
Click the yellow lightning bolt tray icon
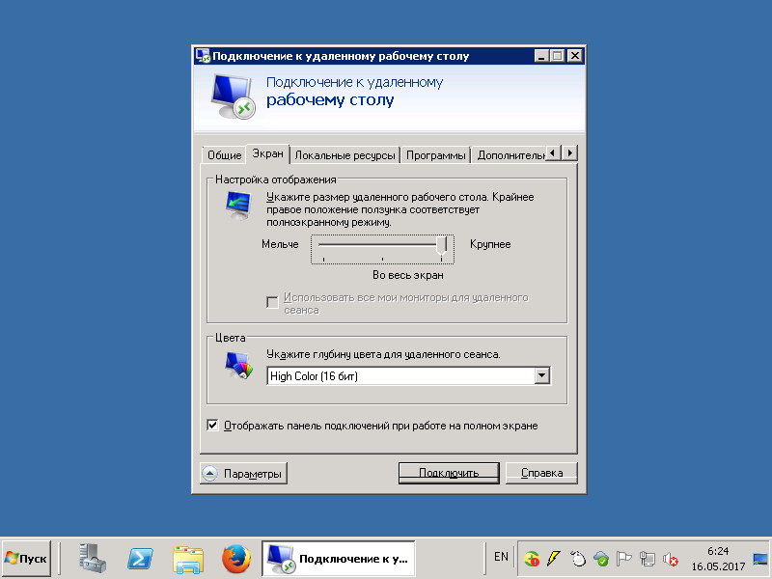click(x=554, y=559)
